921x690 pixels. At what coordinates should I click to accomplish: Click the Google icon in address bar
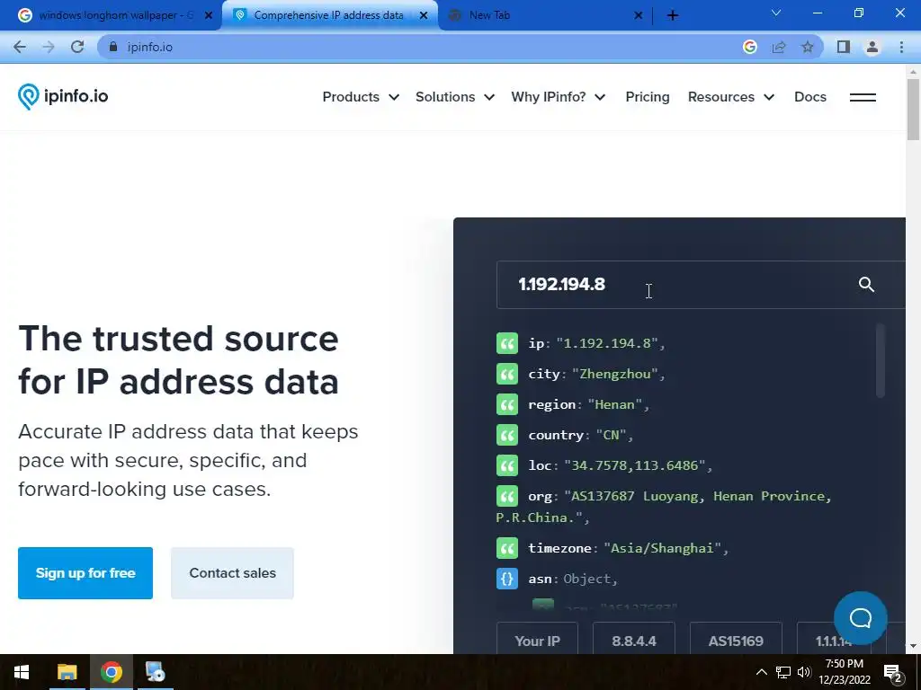pos(749,47)
